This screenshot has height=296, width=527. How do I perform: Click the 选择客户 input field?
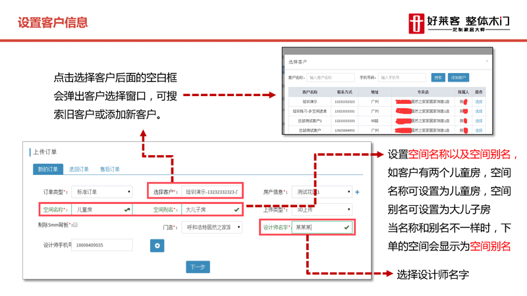click(211, 192)
